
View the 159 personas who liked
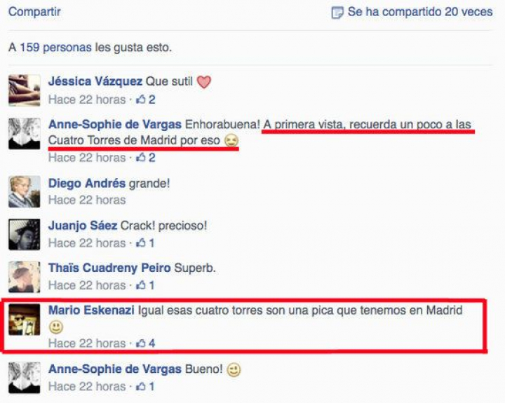coord(55,48)
